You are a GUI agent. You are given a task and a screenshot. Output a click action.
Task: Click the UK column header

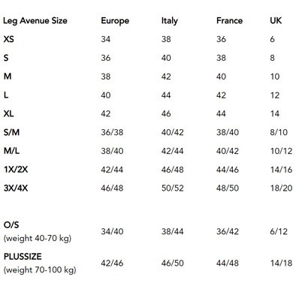(x=276, y=20)
